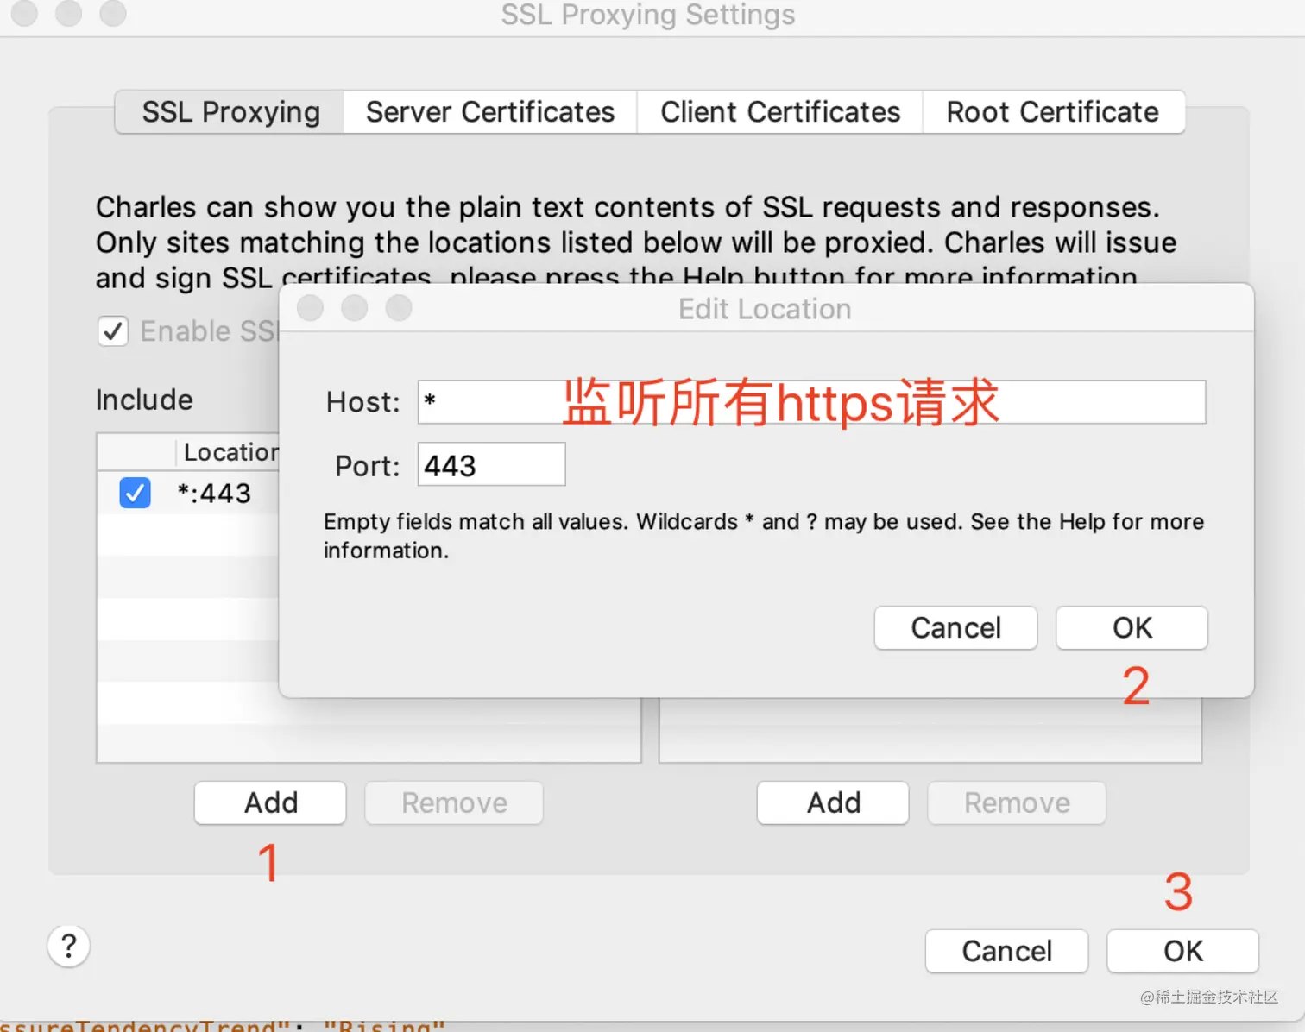Viewport: 1305px width, 1032px height.
Task: Add a new Exclude location
Action: (x=833, y=802)
